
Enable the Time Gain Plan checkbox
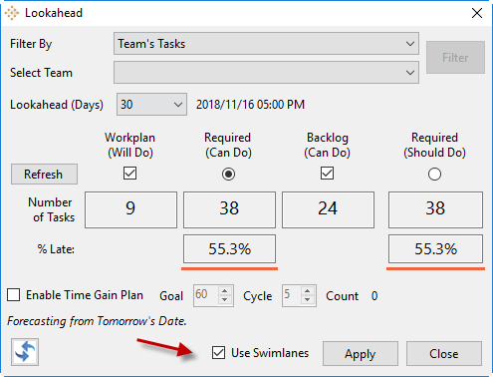point(14,295)
